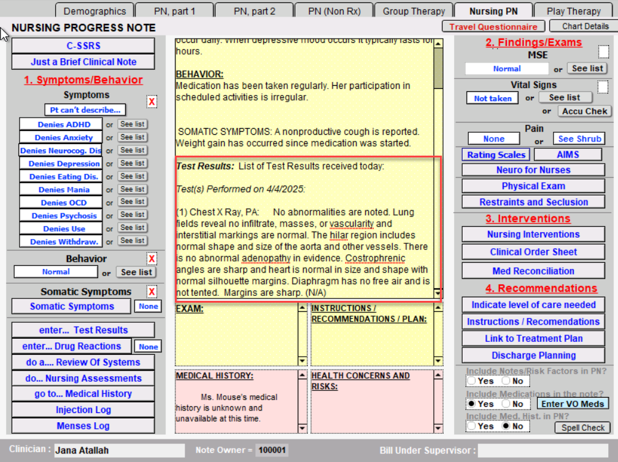This screenshot has width=618, height=462.
Task: Click scroll-down arrow in main note text area
Action: [438, 293]
